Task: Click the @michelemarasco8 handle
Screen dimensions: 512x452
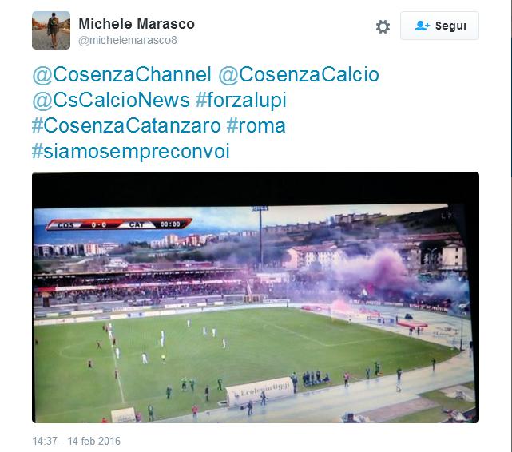Action: coord(128,40)
